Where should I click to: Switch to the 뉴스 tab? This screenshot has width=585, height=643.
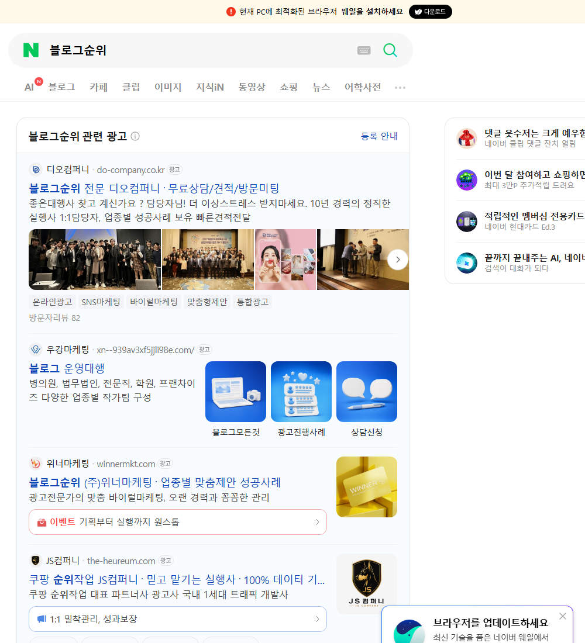pyautogui.click(x=321, y=87)
